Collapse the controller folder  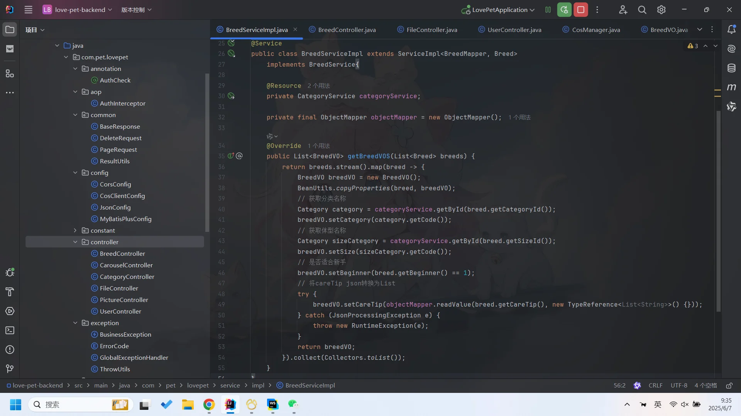[75, 242]
